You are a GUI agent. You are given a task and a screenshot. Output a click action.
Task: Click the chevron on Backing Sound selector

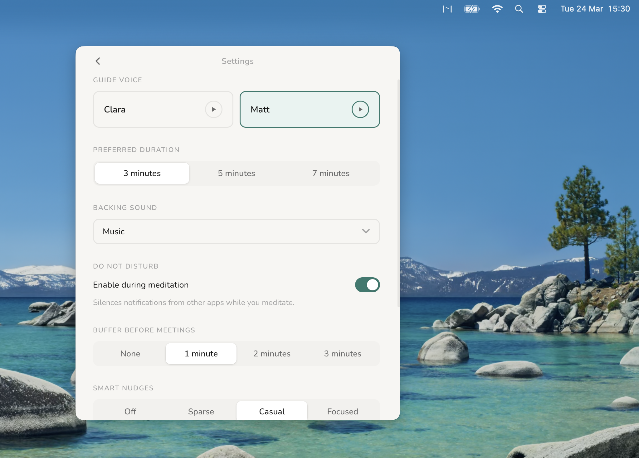click(x=366, y=231)
